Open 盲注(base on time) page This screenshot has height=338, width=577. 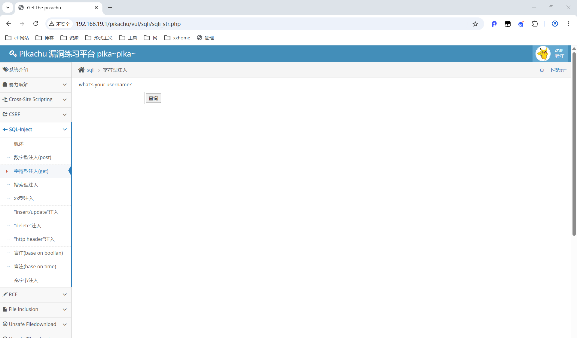[35, 267]
